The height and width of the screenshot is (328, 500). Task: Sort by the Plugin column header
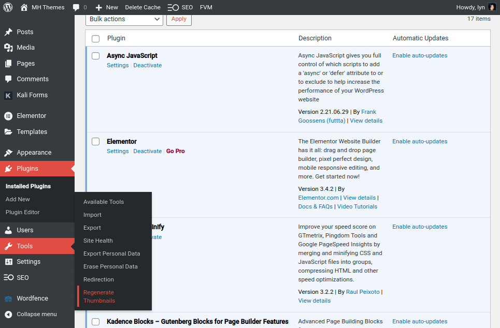116,38
